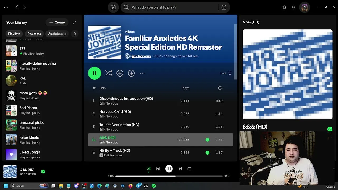Open the Erik Nervous artist link in header
Image resolution: width=338 pixels, height=190 pixels.
tap(141, 56)
